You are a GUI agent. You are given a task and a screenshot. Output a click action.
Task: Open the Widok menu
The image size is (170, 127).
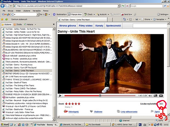click(x=18, y=11)
